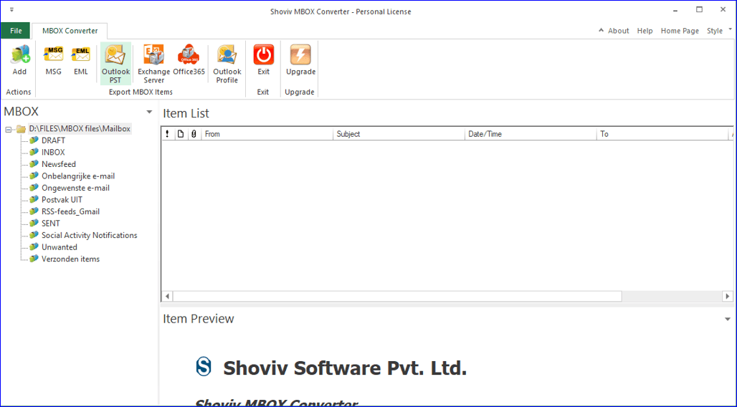Sort items by Date/Time column

531,134
